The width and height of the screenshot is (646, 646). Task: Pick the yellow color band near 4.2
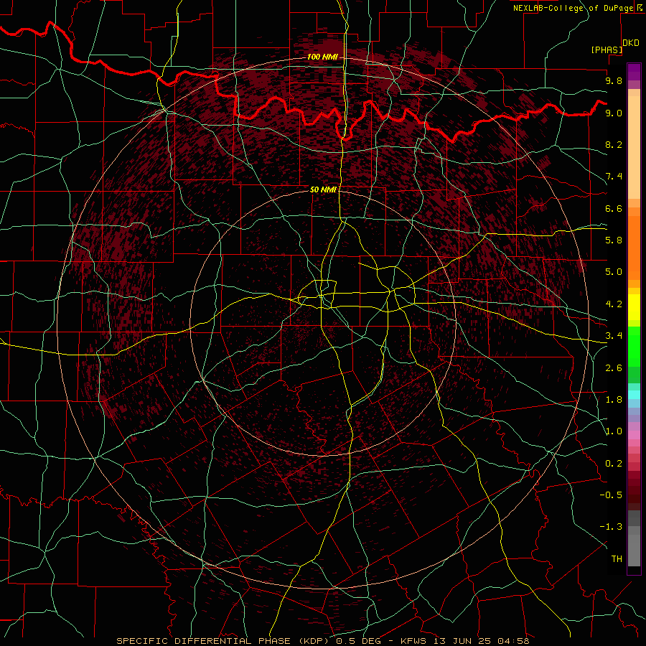634,307
